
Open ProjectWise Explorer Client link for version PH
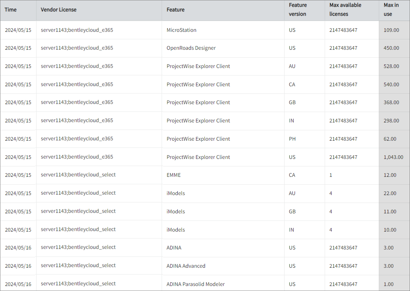tap(198, 139)
